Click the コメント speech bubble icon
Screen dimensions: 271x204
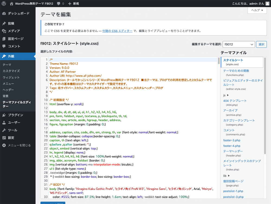click(x=4, y=46)
